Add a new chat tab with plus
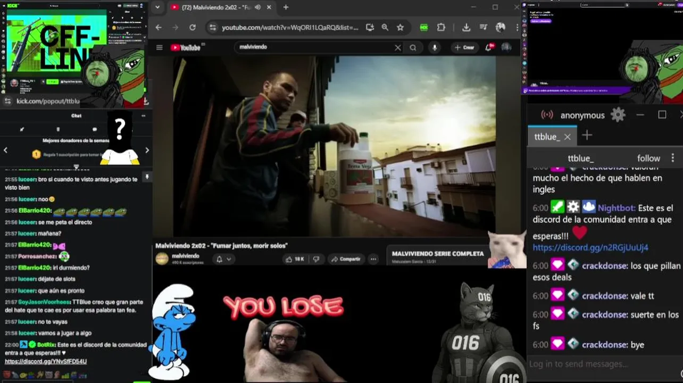Viewport: 683px width, 383px height. coord(587,136)
